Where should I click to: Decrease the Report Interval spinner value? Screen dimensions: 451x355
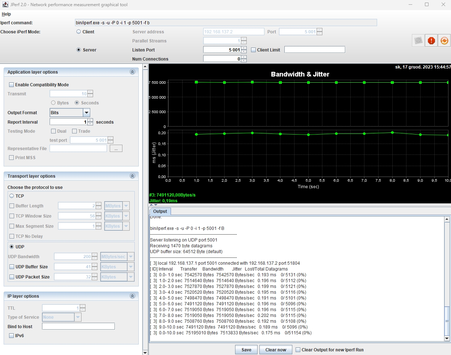90,124
